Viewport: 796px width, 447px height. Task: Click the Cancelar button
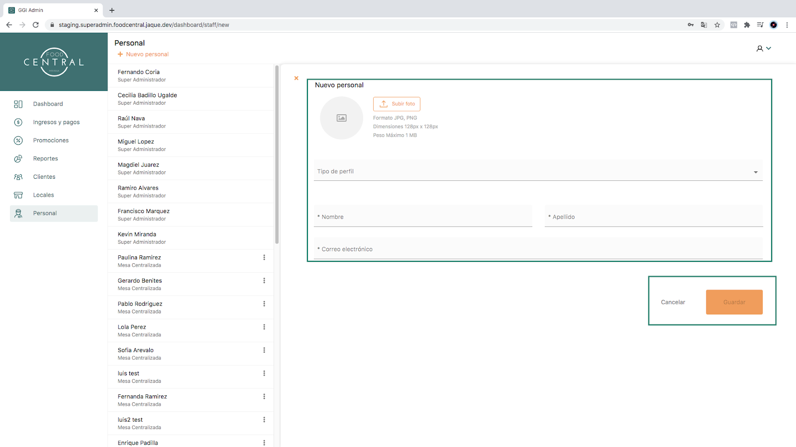tap(673, 302)
